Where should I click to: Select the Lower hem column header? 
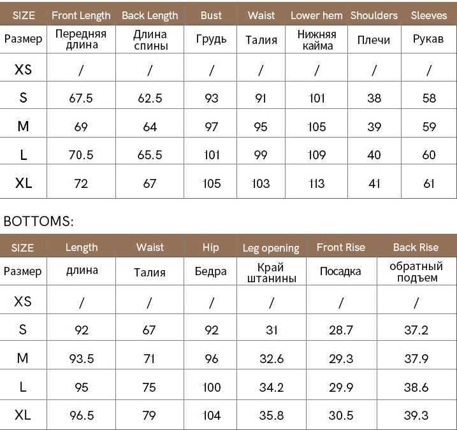coord(316,15)
